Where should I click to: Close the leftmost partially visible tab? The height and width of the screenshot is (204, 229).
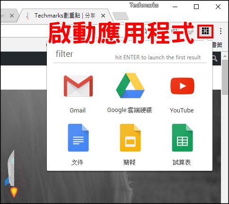[x=12, y=16]
